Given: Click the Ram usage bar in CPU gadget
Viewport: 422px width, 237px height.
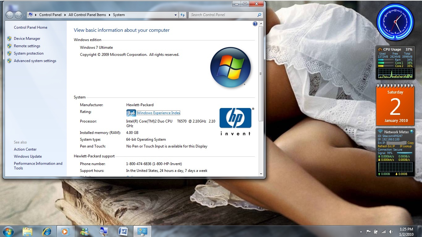Looking at the screenshot, I should 386,60.
